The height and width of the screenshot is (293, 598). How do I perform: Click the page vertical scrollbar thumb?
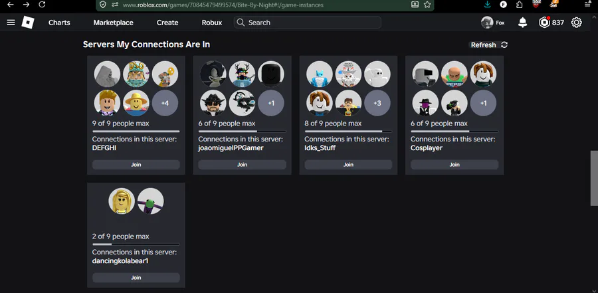pos(594,178)
